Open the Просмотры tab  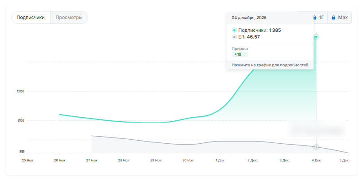(69, 18)
